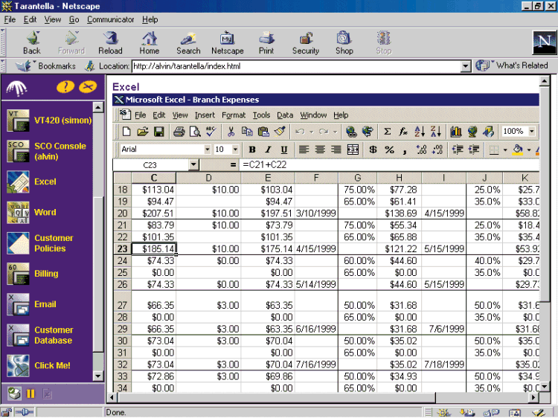Click the Excel New workbook icon

click(x=126, y=132)
